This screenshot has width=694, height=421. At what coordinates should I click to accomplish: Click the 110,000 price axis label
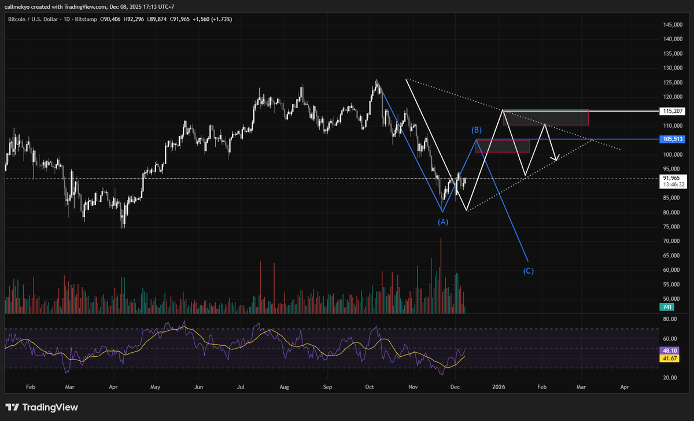tap(671, 125)
